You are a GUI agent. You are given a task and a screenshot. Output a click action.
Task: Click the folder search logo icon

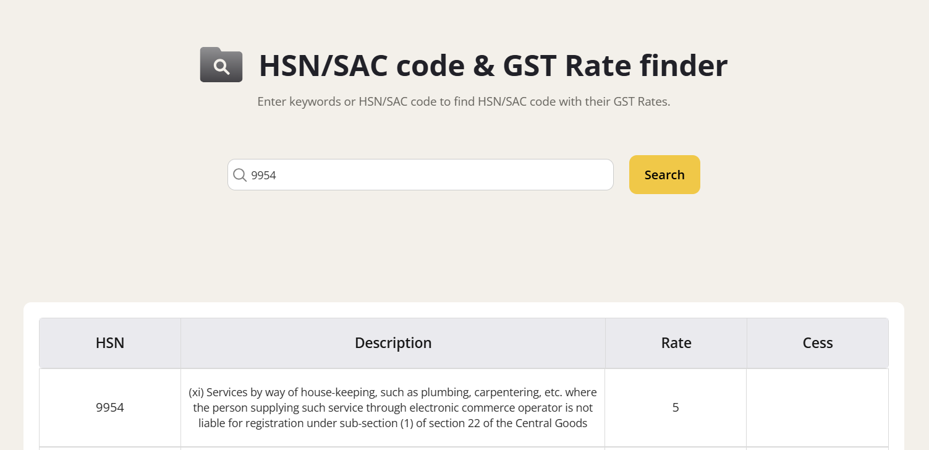221,65
